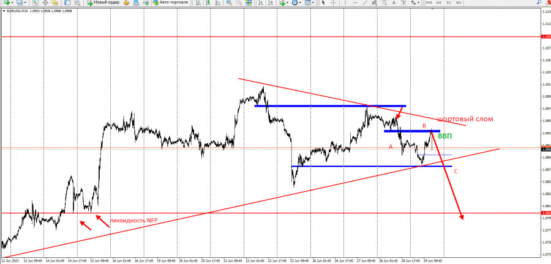Select the Zoom Out magnifier icon
This screenshot has height=264, width=551.
point(239,2)
